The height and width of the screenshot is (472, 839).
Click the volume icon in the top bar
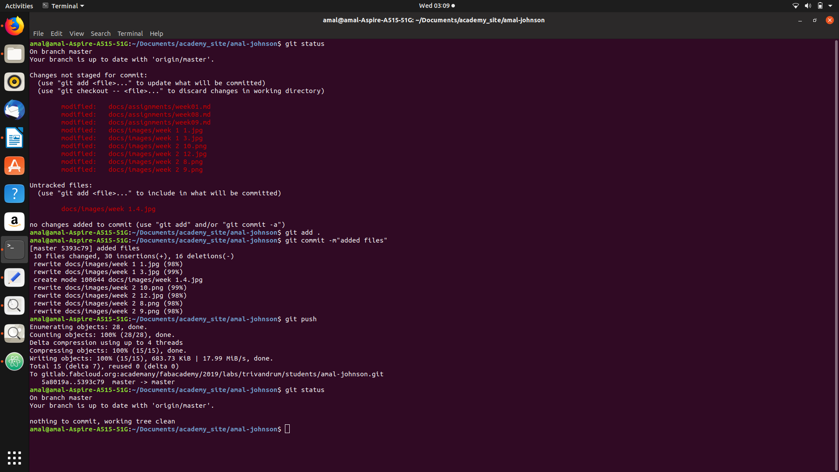pyautogui.click(x=808, y=6)
